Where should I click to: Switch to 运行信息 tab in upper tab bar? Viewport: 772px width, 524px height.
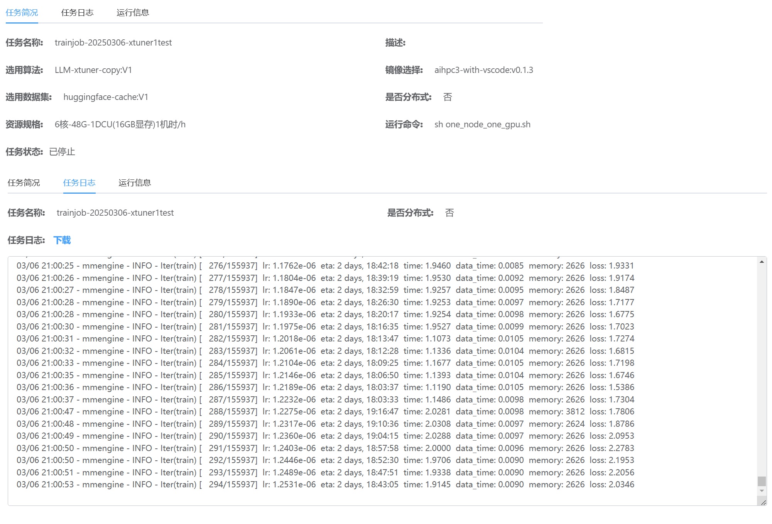click(x=133, y=13)
